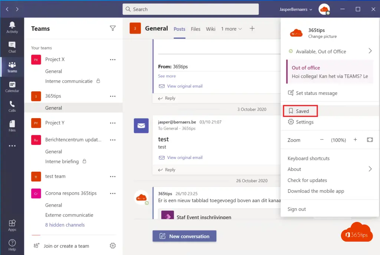This screenshot has height=255, width=380.
Task: Open the Activity feed
Action: [x=12, y=28]
